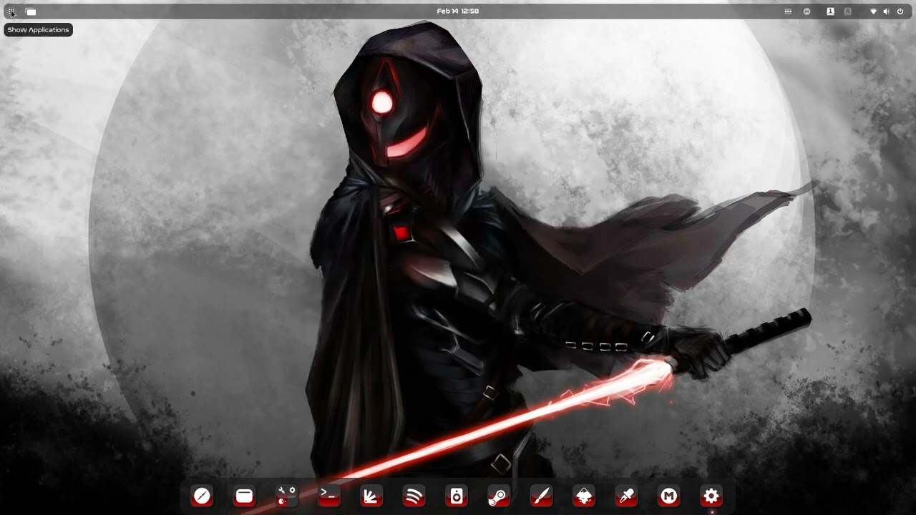Select workspace 1 indicator in top bar
The height and width of the screenshot is (515, 916).
830,11
